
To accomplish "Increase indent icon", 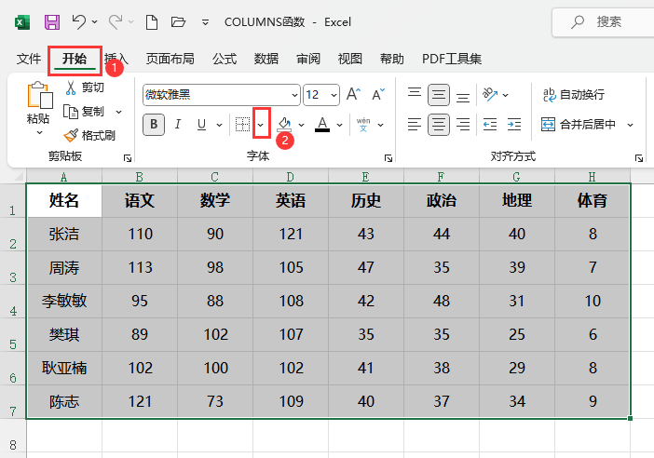I will click(514, 124).
